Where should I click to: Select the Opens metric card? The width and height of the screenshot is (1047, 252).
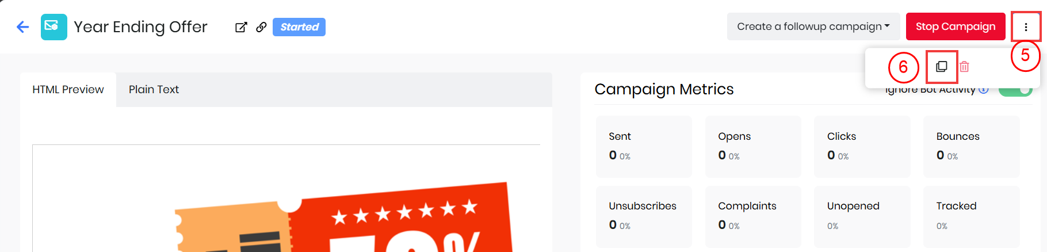752,146
